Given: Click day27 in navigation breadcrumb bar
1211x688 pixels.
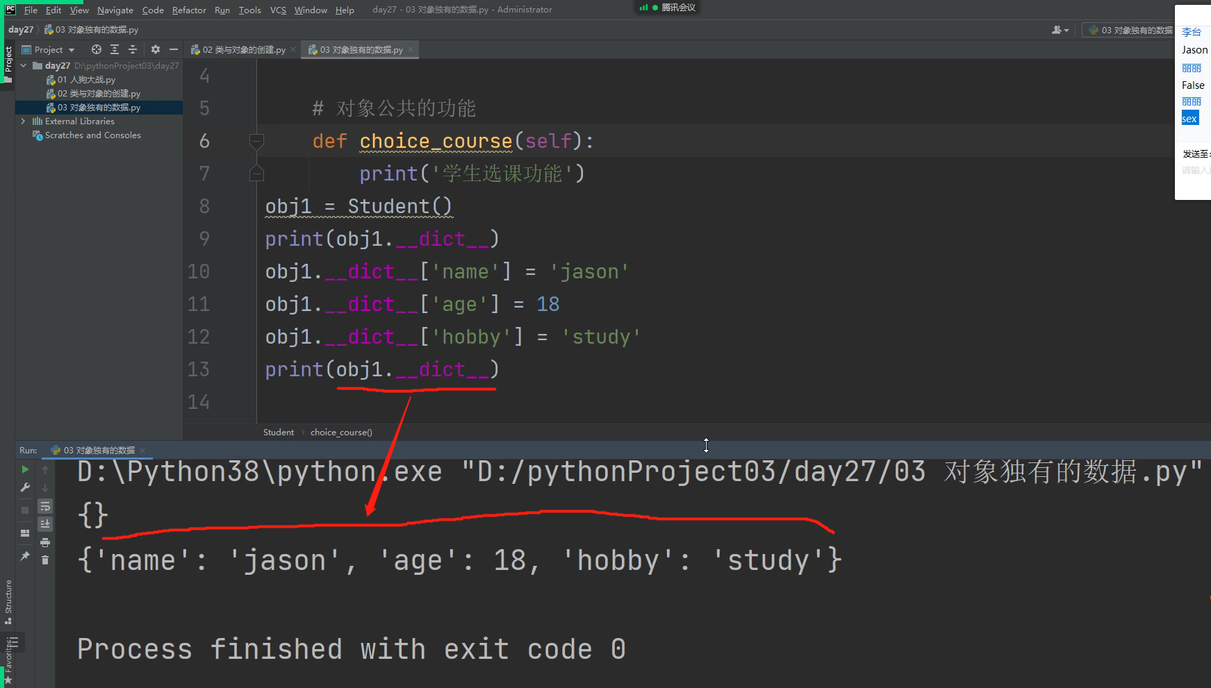Looking at the screenshot, I should (21, 30).
